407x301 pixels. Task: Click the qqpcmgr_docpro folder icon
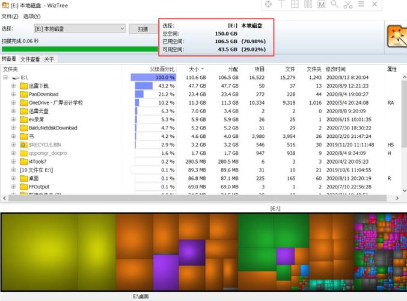tap(24, 153)
